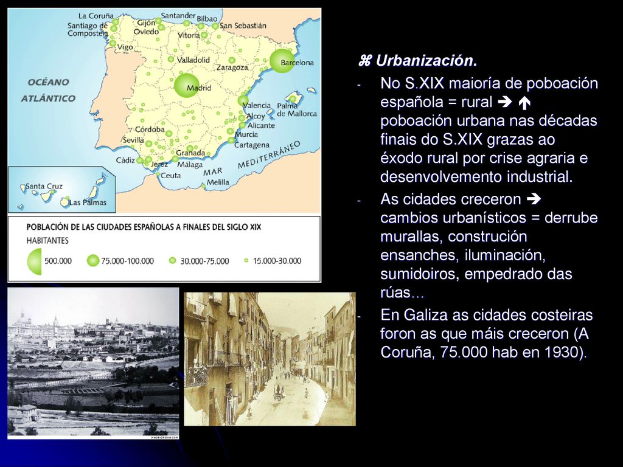The height and width of the screenshot is (467, 623).
Task: Click the "Melilla" map label
Action: tap(218, 182)
